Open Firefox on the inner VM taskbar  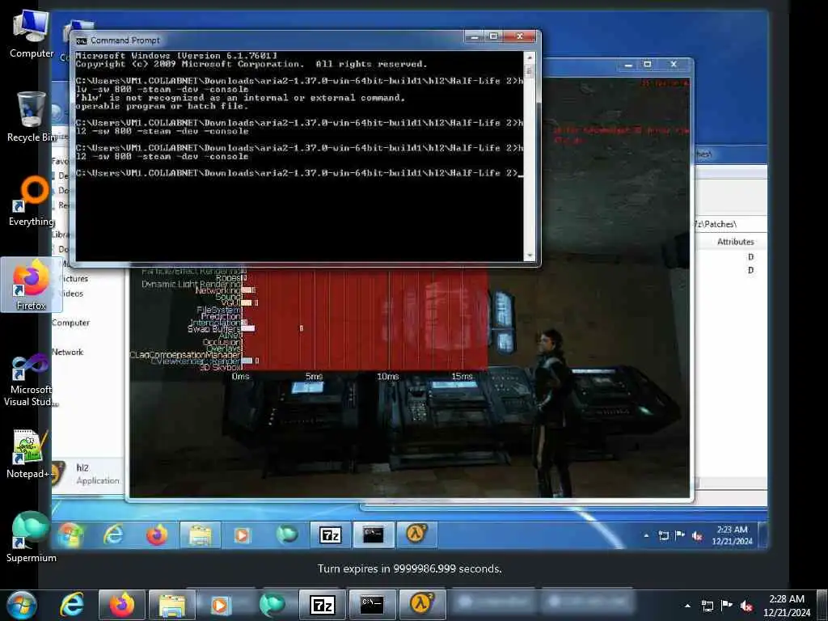[x=157, y=535]
